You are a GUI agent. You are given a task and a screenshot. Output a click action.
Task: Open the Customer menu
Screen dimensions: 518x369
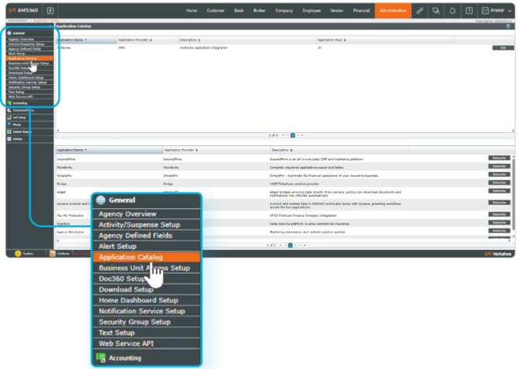click(x=216, y=11)
